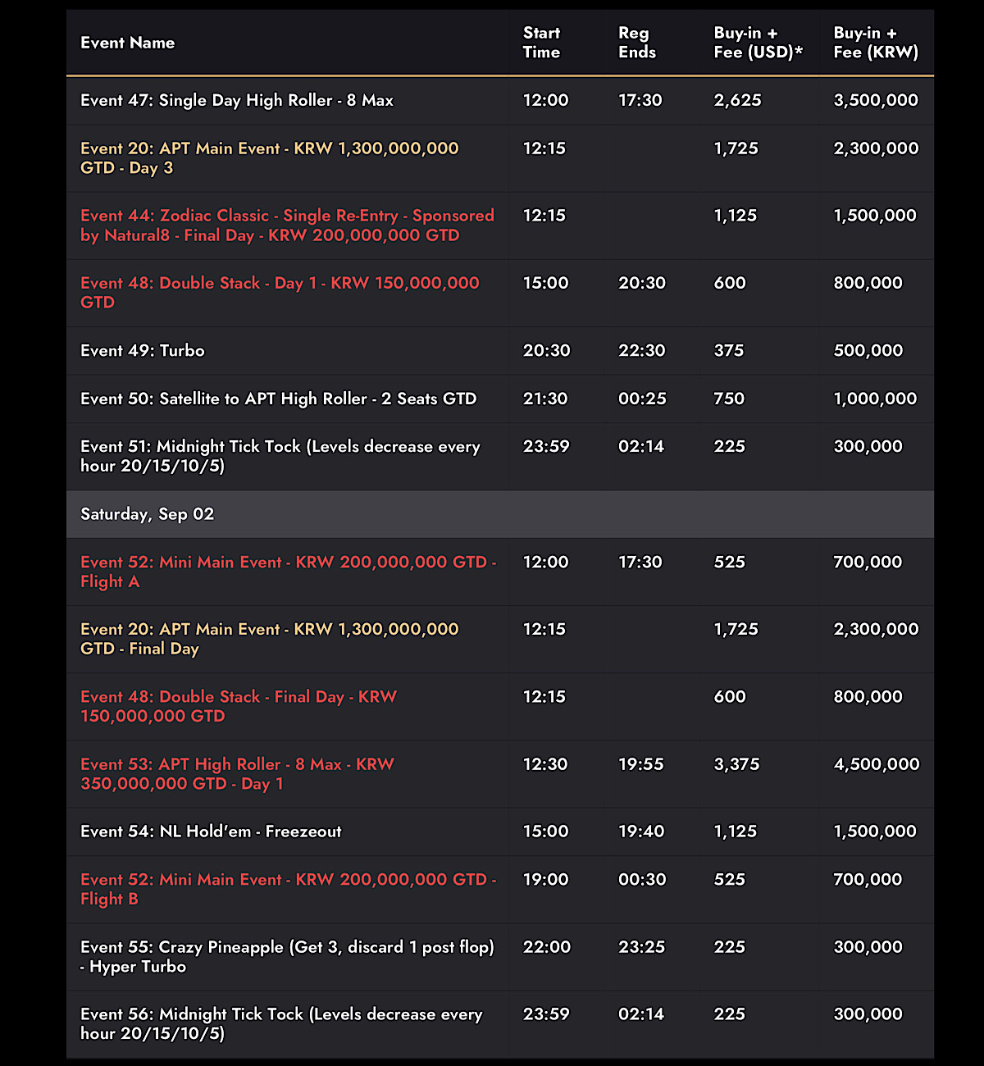Click the Buy-in + Fee (USD) header
Viewport: 984px width, 1066px height.
[x=758, y=43]
